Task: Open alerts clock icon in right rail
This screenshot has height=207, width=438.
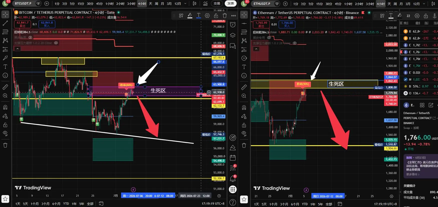Action: coord(233,24)
